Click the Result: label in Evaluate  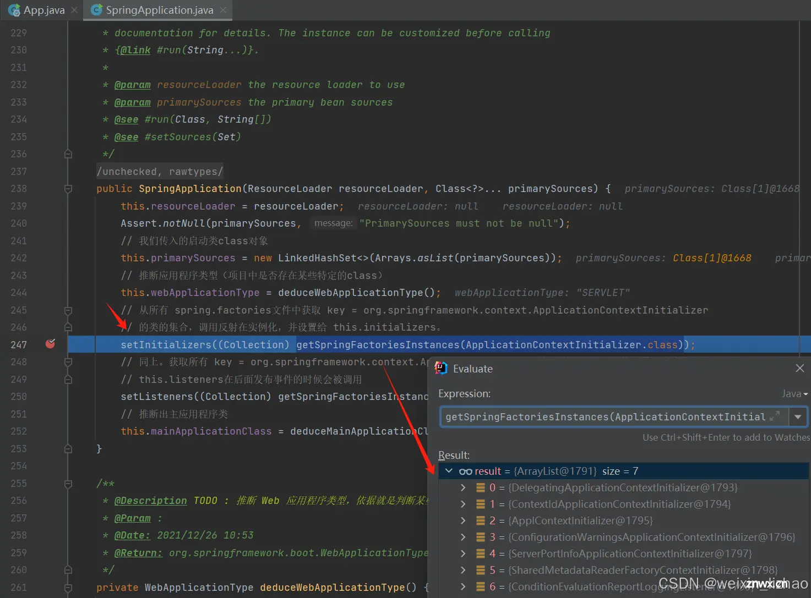click(x=454, y=455)
